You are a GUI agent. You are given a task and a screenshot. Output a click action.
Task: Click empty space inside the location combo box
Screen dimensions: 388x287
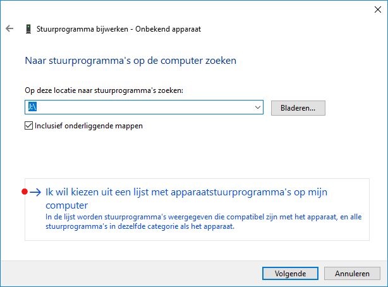[145, 108]
